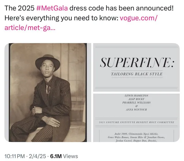Click the Grace Wales Bonner, Simone Biles line
The image size is (184, 161).
click(136, 137)
